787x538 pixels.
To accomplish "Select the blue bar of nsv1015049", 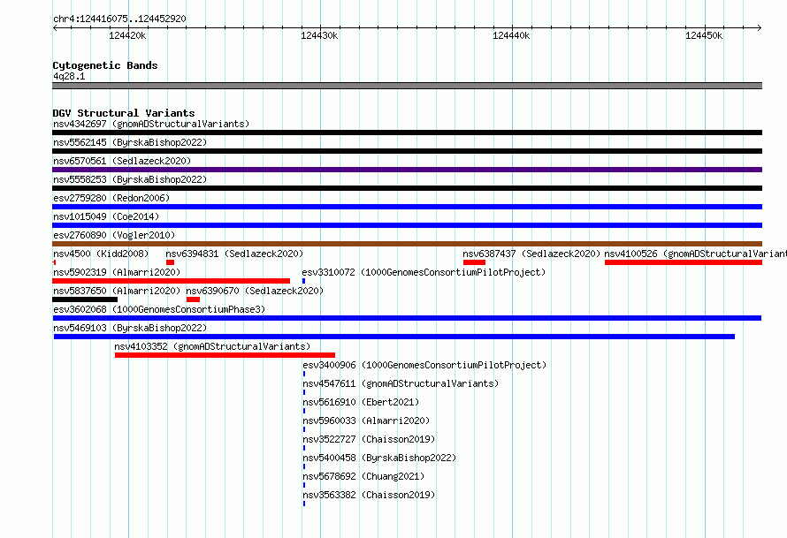I will [407, 225].
